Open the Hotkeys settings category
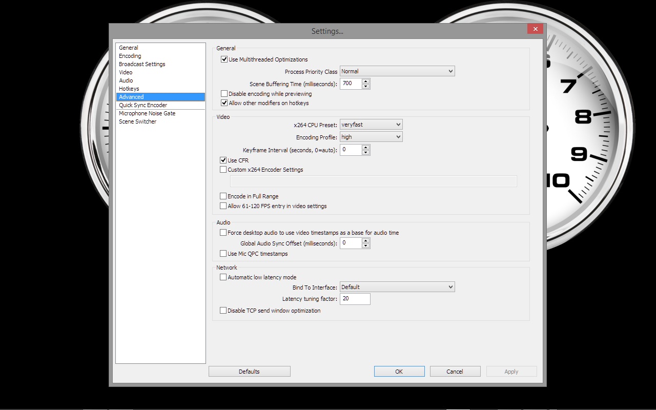This screenshot has height=410, width=656. (x=160, y=89)
